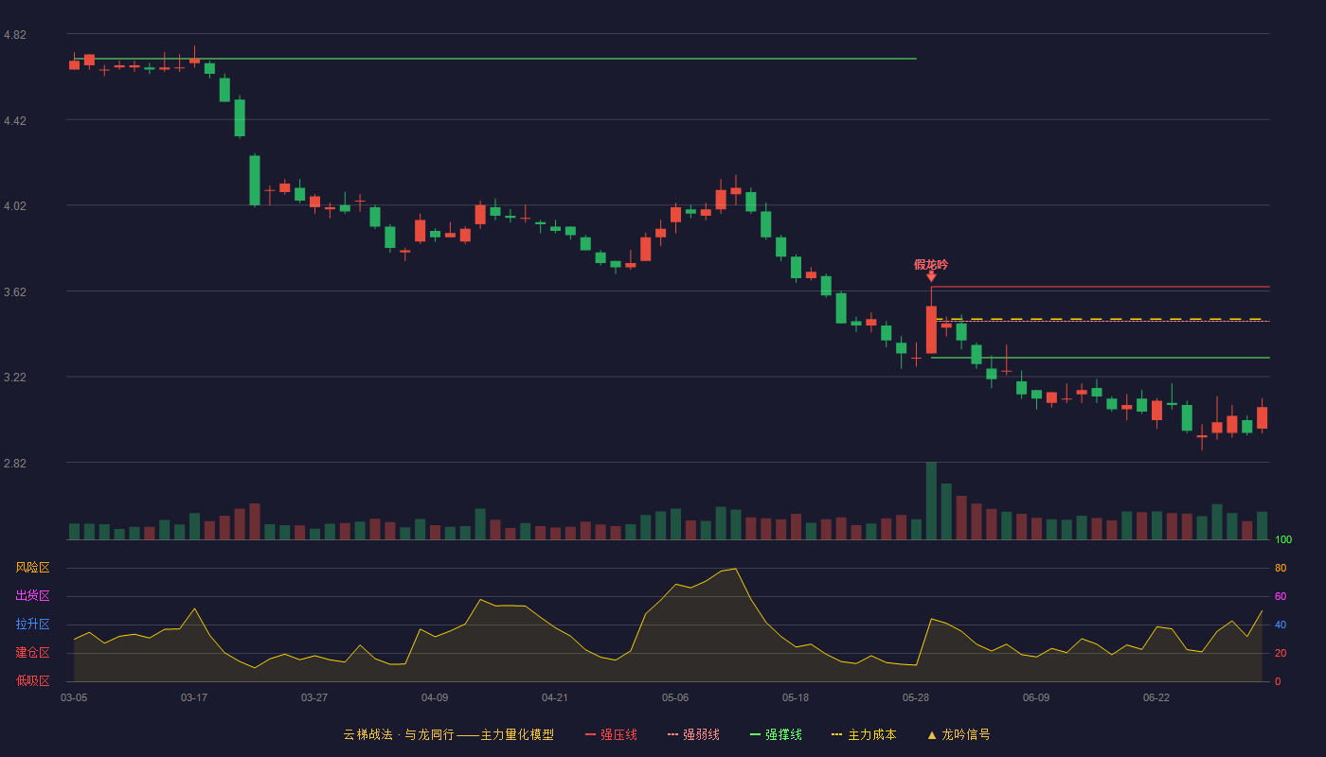
Task: Click the 4.82 price axis label
Action: pos(15,35)
